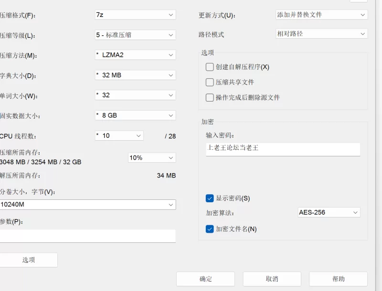The height and width of the screenshot is (291, 382).
Task: Expand the 字典大小 32 MB dropdown
Action: point(135,75)
